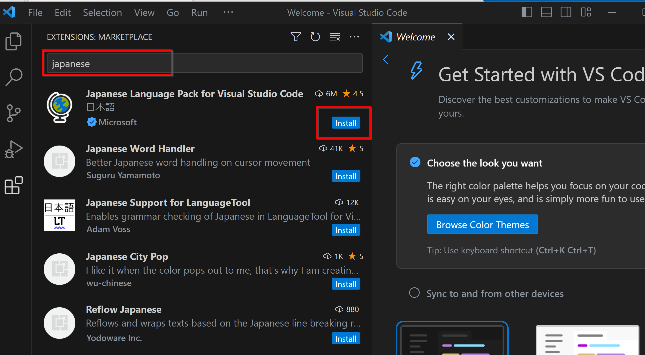Screen dimensions: 645x355
Task: Click the wu-chinese publisher name
Action: (x=109, y=283)
